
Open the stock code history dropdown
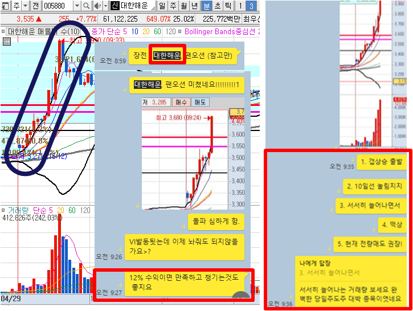coord(77,6)
